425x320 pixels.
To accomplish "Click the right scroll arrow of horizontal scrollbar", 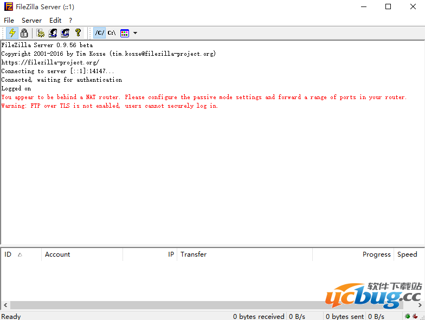I will click(420, 305).
